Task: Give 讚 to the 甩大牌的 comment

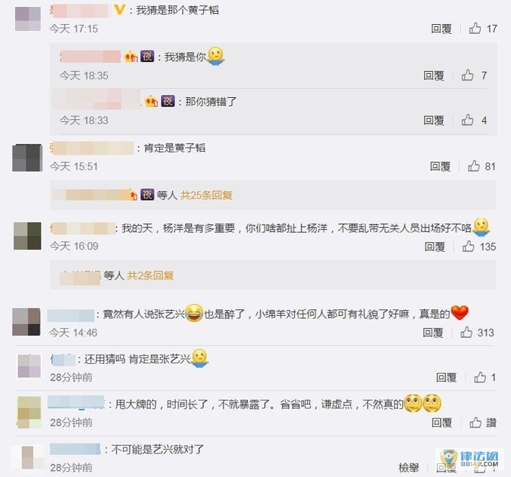Action: coord(483,423)
